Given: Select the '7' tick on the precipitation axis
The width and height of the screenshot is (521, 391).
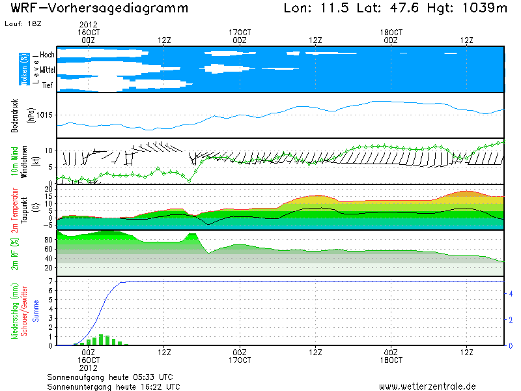Looking at the screenshot, I should [51, 282].
